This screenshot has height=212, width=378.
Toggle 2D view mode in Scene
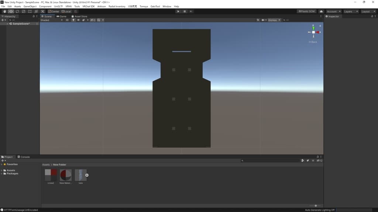[67, 20]
